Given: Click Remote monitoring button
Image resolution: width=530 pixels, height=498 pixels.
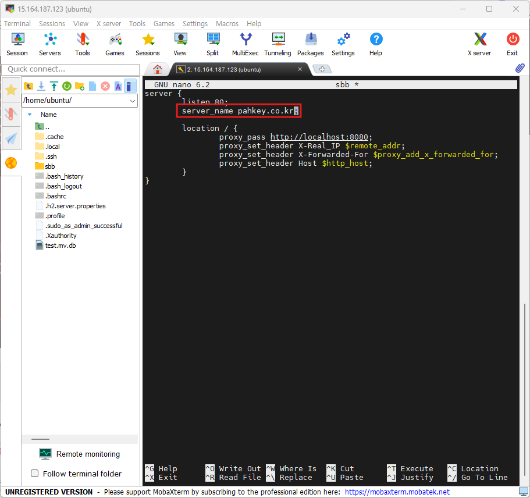Looking at the screenshot, I should click(x=80, y=454).
